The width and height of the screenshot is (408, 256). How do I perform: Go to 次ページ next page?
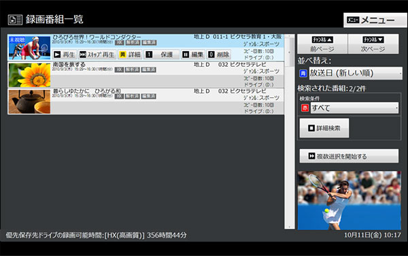[x=373, y=44]
